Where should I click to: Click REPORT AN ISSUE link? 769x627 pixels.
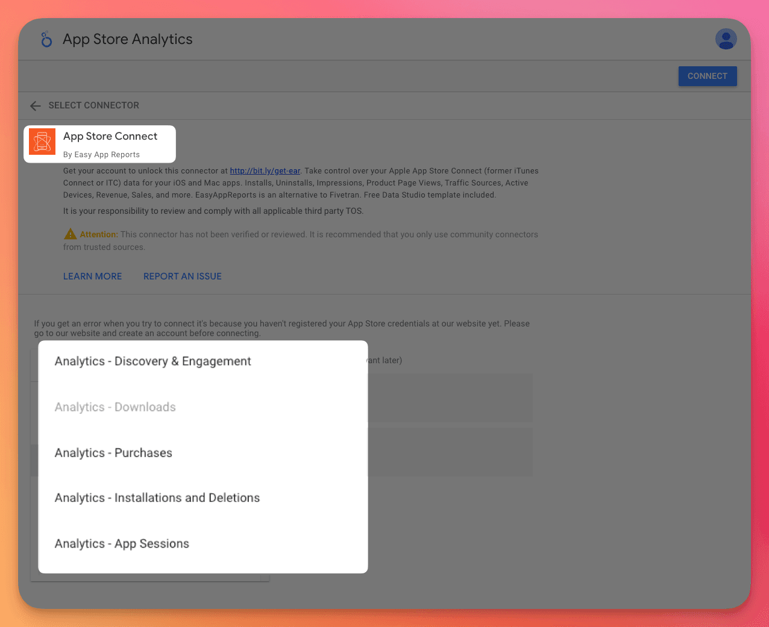pyautogui.click(x=183, y=276)
